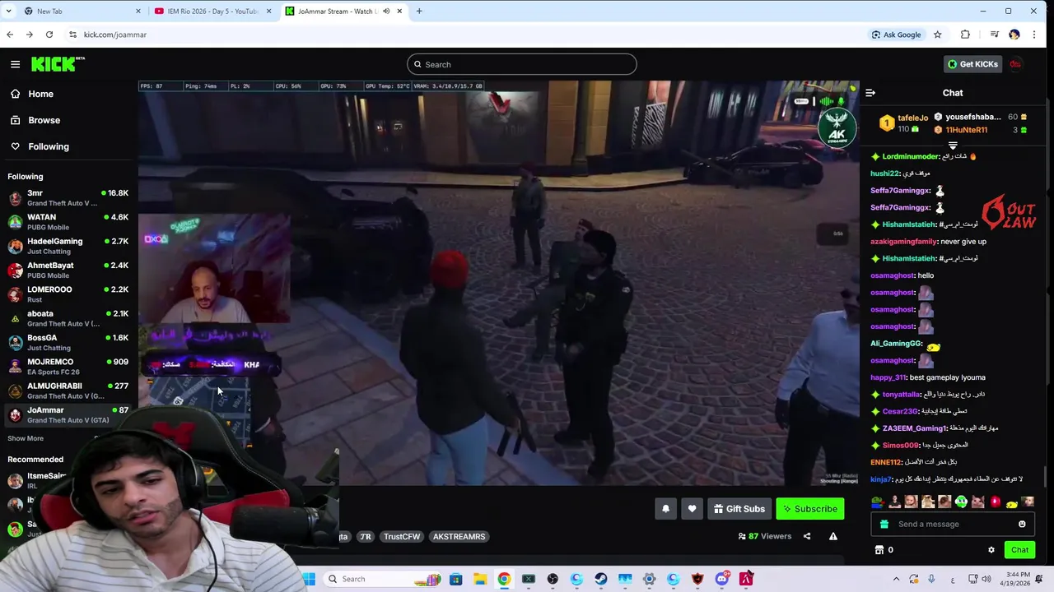Open MOJREMCO channel in Following list
This screenshot has height=592, width=1054.
coord(68,367)
